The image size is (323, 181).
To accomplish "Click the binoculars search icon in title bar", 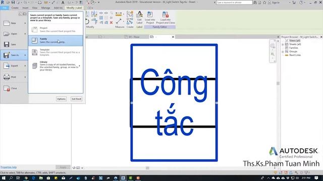I will 255,3.
